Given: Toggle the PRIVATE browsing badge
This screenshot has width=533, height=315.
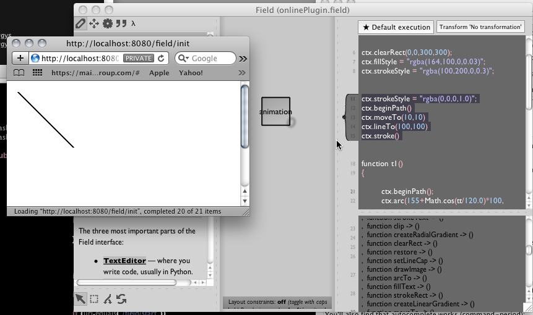Looking at the screenshot, I should click(x=138, y=58).
